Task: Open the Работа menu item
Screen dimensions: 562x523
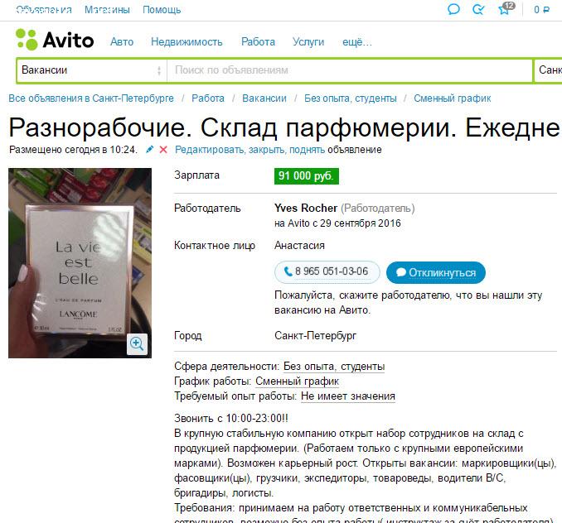Action: coord(258,42)
